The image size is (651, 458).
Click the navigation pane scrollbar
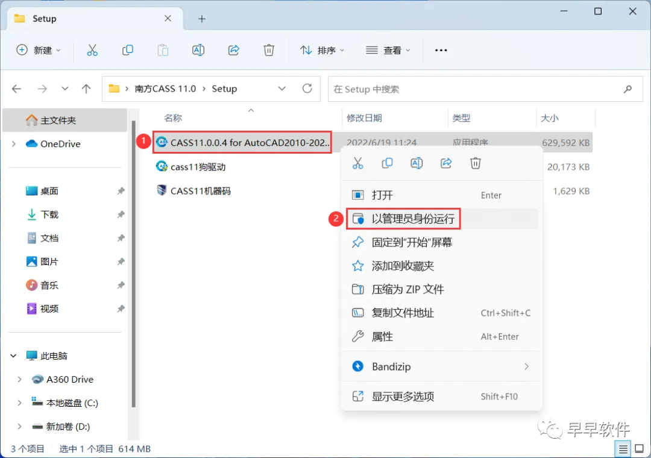pos(133,264)
